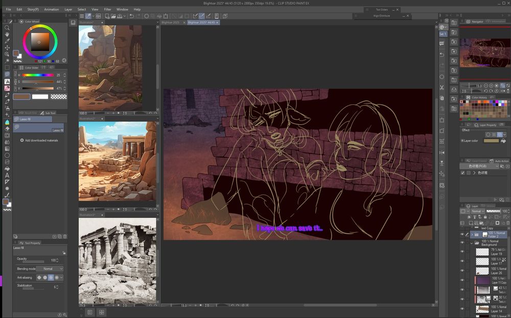
Task: Open the Blending mode dropdown in Tool Property
Action: (x=50, y=268)
